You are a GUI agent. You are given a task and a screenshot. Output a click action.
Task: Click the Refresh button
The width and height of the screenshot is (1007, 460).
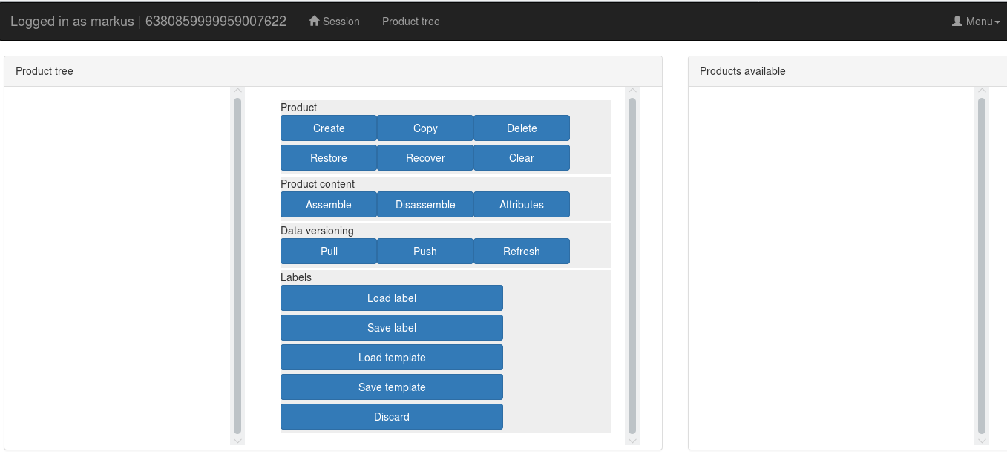point(522,252)
